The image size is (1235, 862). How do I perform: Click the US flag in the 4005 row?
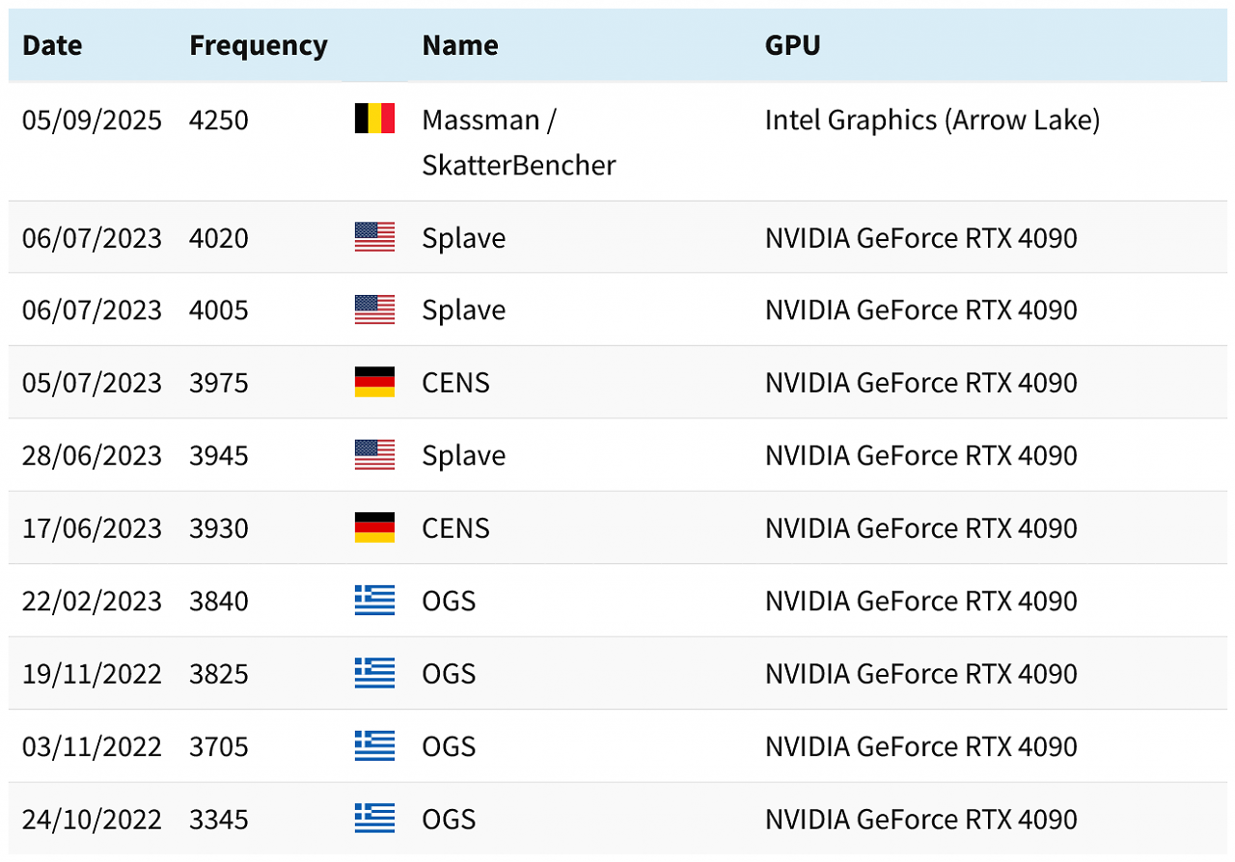coord(374,310)
